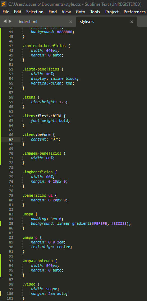Open the Selection menu
The image size is (147, 301).
pyautogui.click(x=35, y=12)
